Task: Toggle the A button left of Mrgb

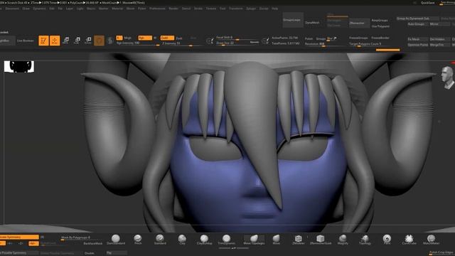Action: [x=119, y=38]
